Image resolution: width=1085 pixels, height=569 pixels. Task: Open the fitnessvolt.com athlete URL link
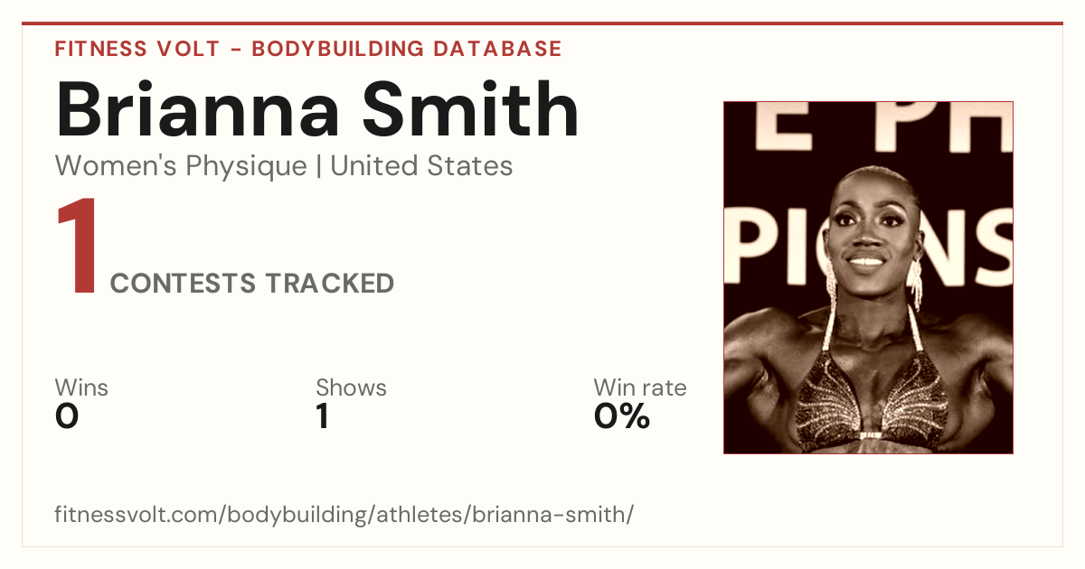click(x=344, y=516)
